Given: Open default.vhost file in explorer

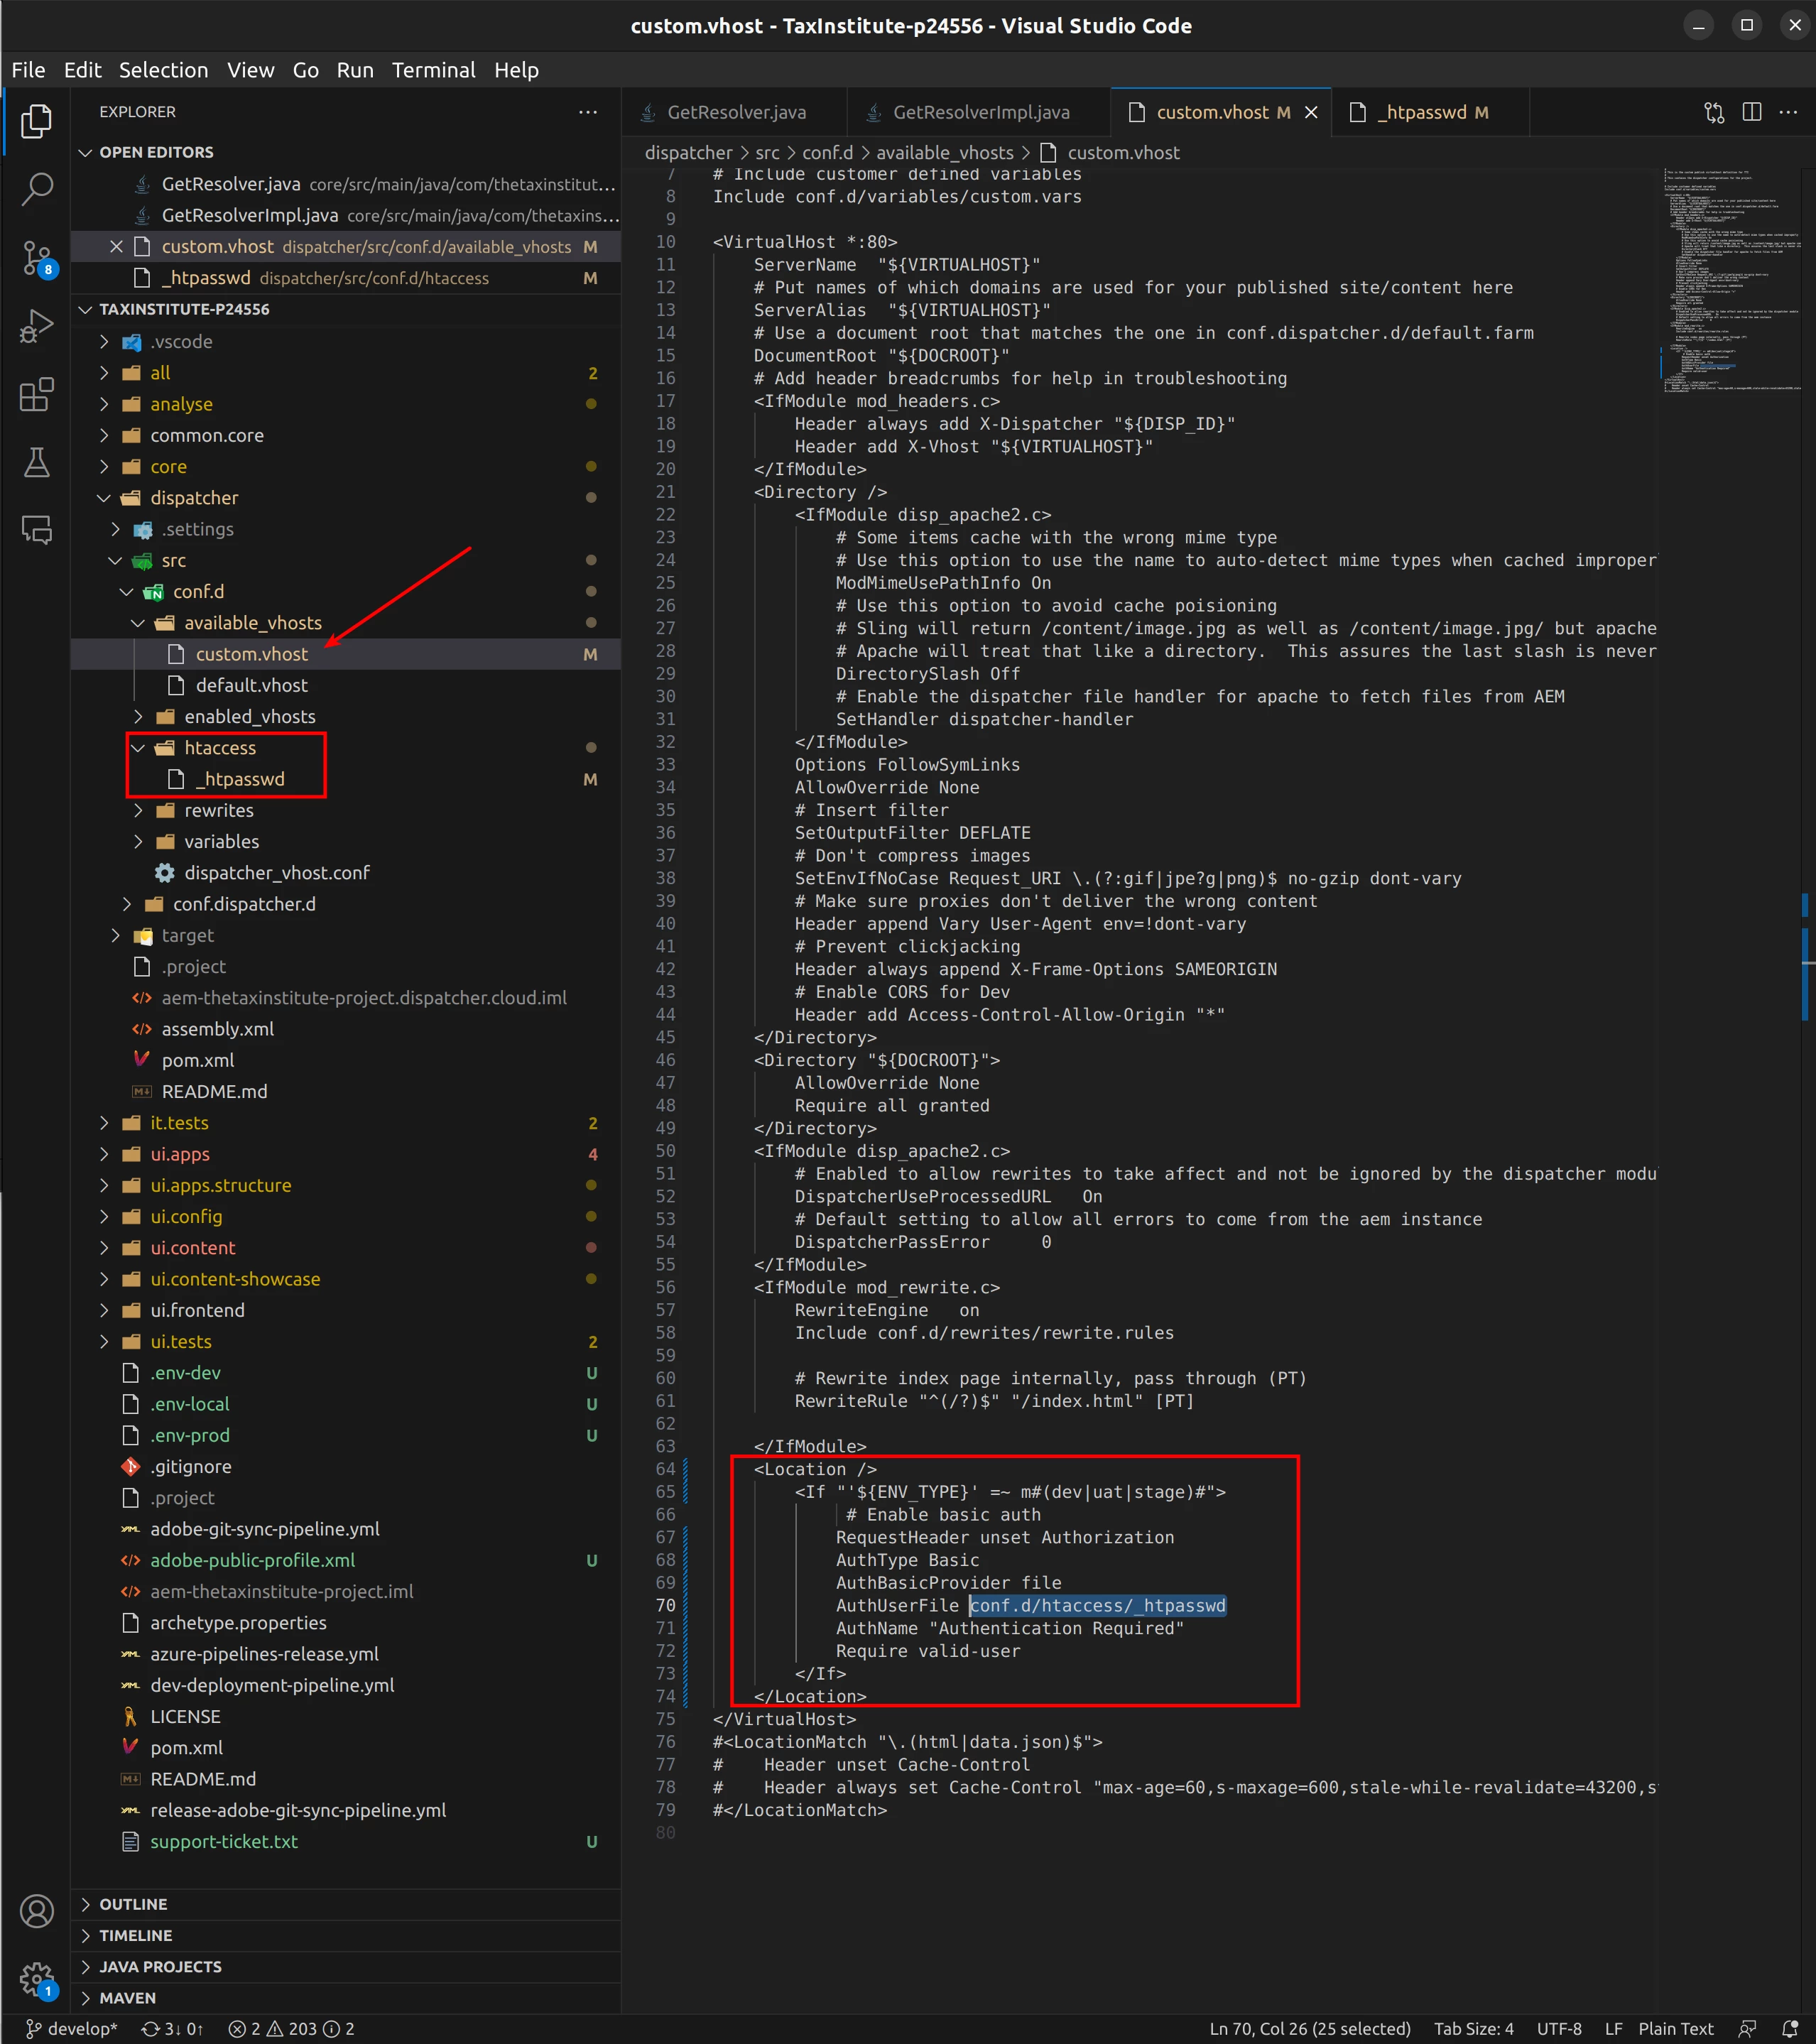Looking at the screenshot, I should (251, 685).
